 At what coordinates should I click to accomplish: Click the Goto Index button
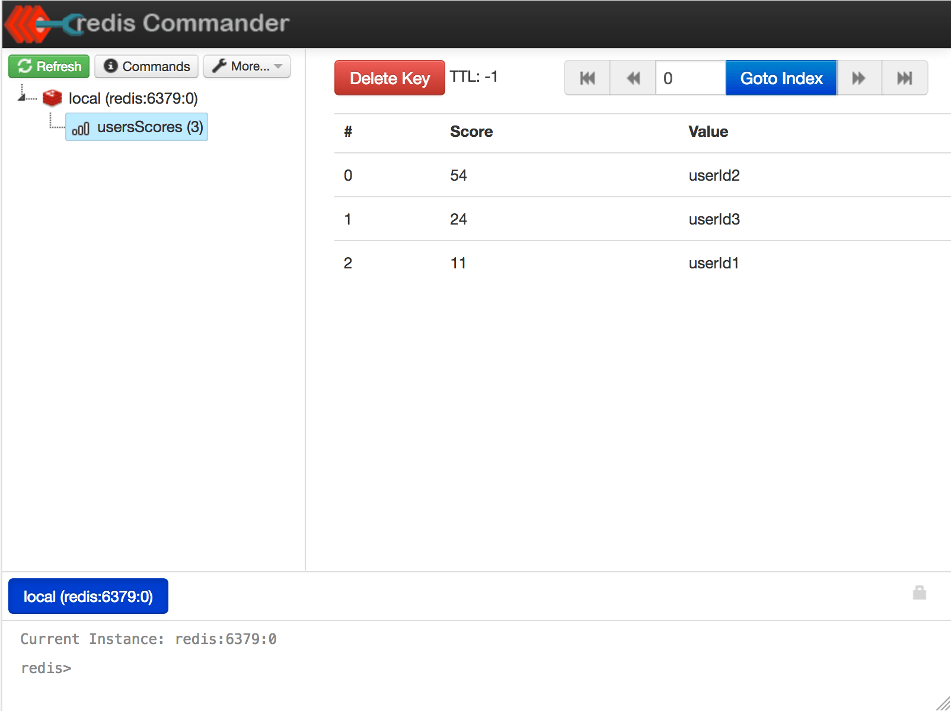point(780,78)
